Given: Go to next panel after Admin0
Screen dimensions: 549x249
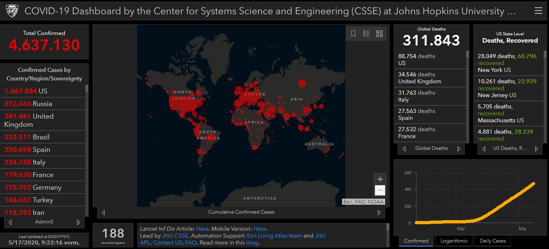Looking at the screenshot, I should click(x=78, y=222).
